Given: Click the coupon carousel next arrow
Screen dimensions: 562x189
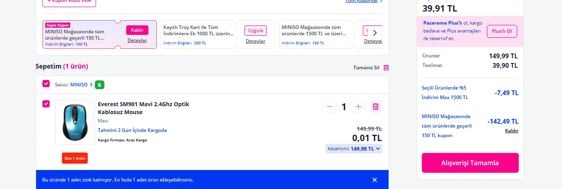Looking at the screenshot, I should (x=375, y=33).
